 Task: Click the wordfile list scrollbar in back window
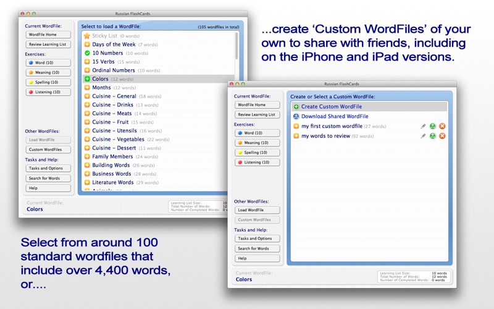click(x=237, y=46)
